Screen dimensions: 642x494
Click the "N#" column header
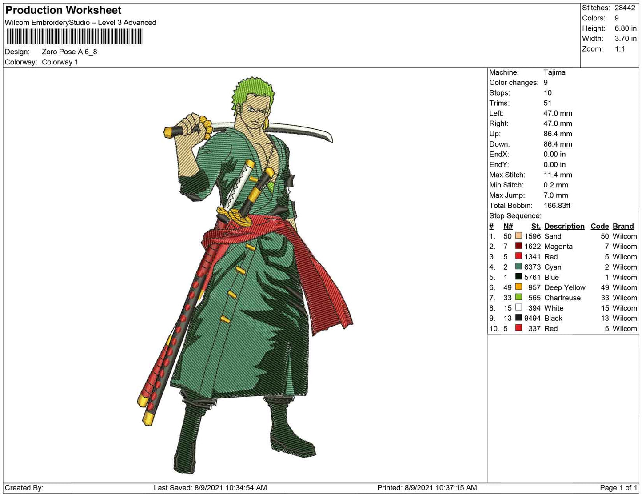508,226
